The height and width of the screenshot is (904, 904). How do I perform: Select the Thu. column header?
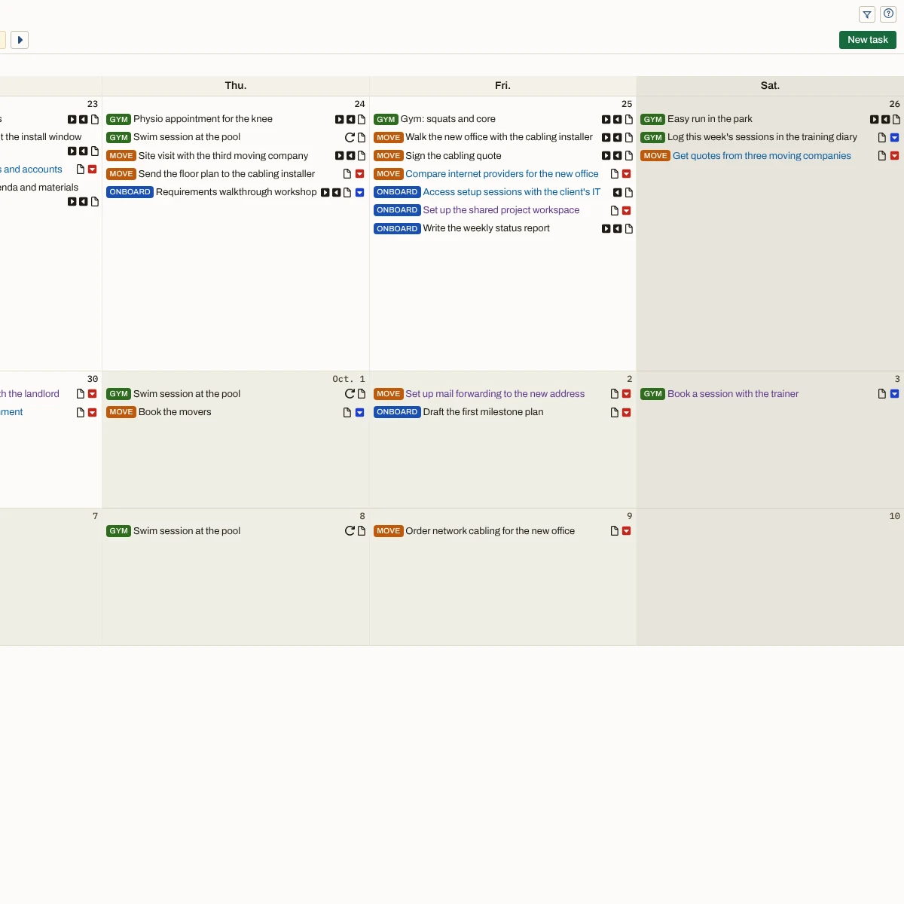[236, 86]
